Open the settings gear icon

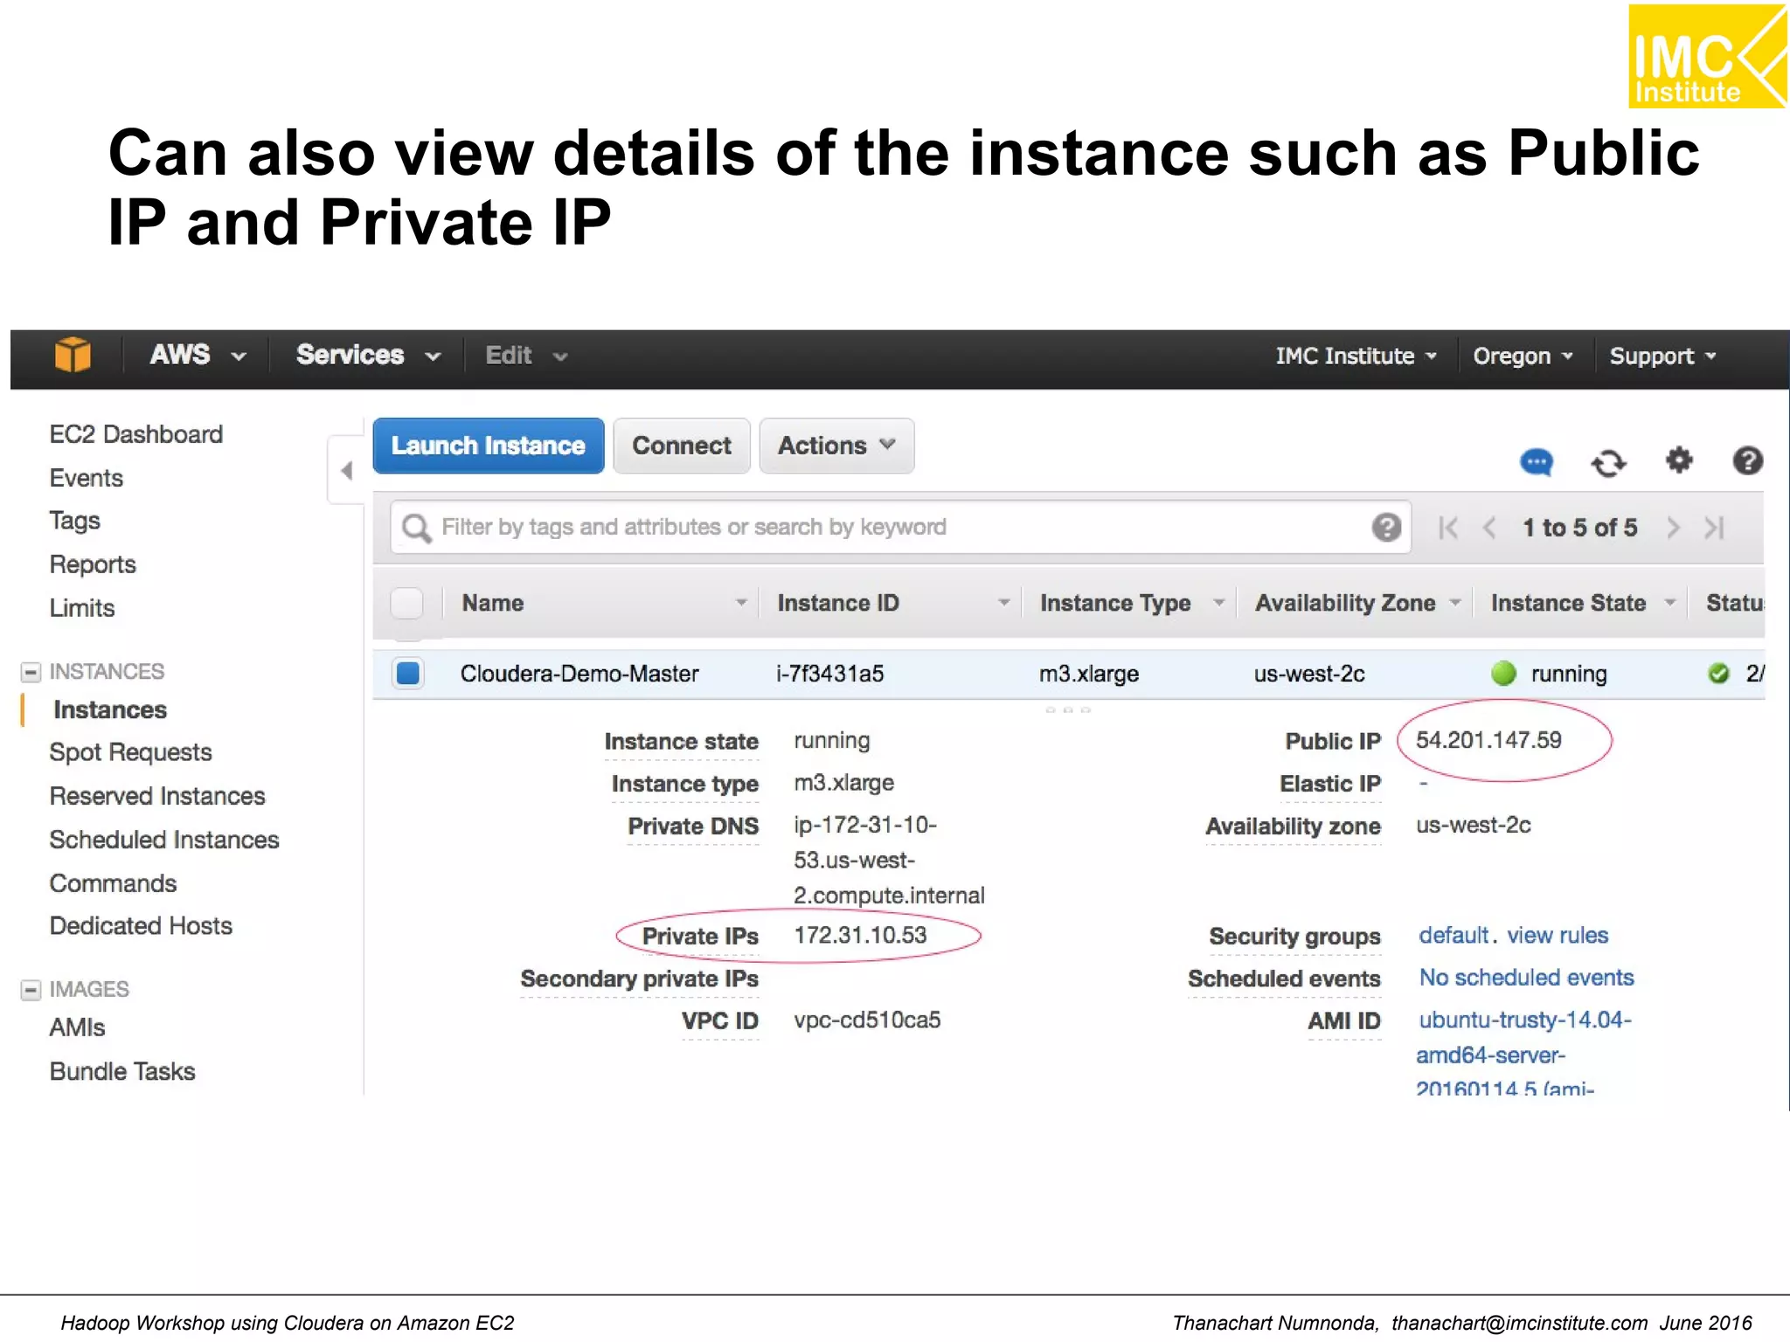tap(1679, 460)
